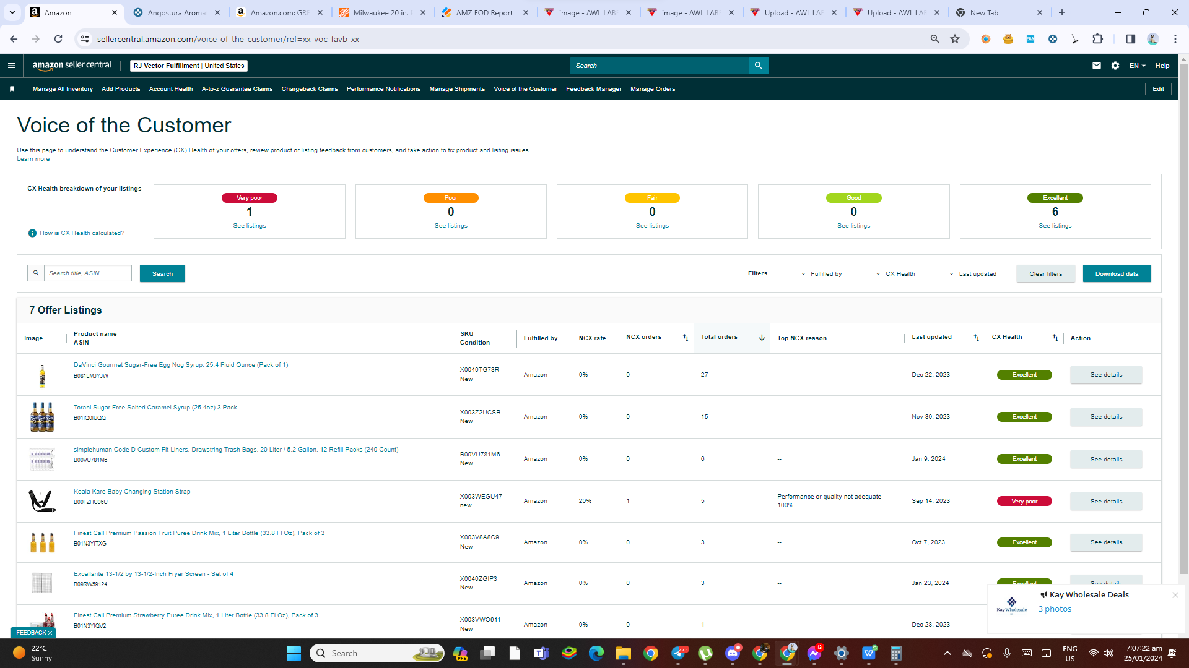Switch to the Milwaukee 20 in. tab

click(383, 12)
